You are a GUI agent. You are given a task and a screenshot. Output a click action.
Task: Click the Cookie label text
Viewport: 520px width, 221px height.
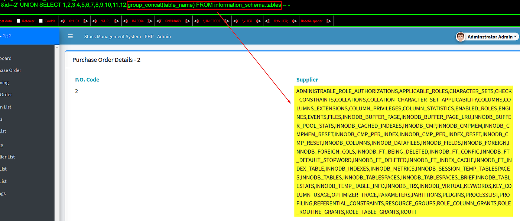[50, 21]
